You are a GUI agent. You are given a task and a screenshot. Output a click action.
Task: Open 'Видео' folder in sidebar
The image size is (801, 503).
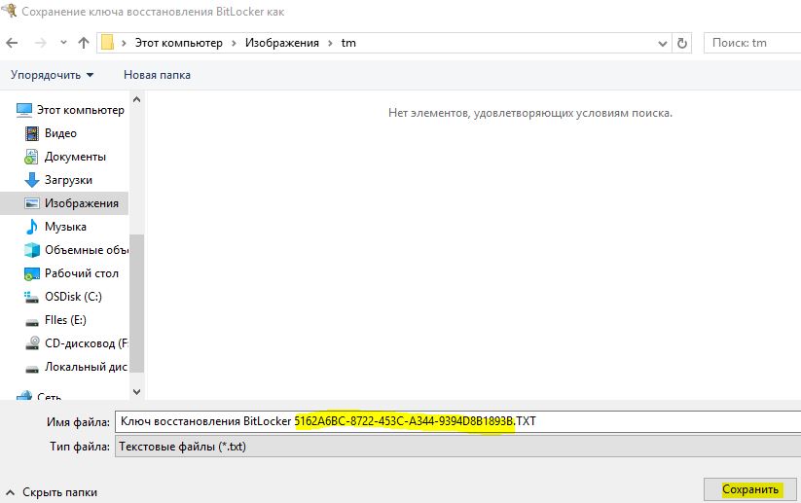pyautogui.click(x=60, y=133)
